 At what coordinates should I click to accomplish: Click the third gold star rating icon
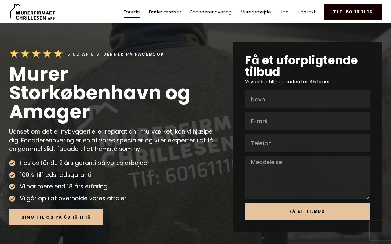tap(36, 54)
